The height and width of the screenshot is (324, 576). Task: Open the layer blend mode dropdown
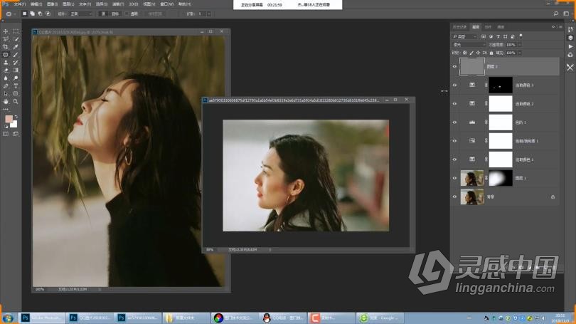469,44
